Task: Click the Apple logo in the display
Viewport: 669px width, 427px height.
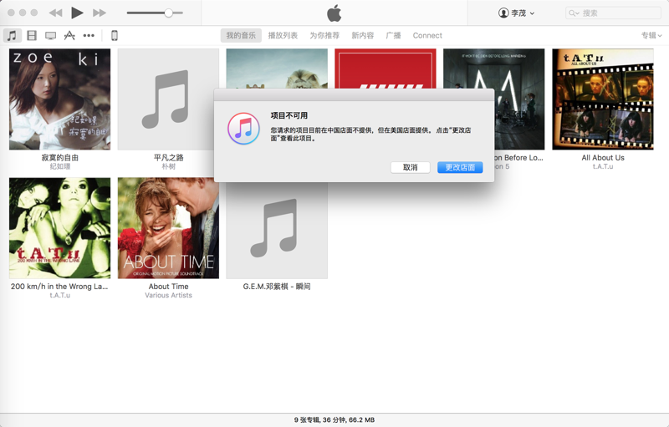Action: (334, 13)
